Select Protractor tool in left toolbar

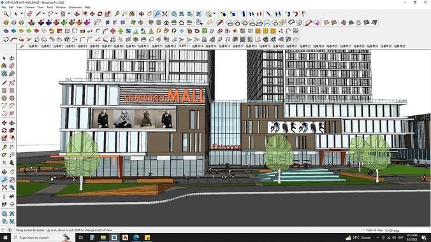4,155
